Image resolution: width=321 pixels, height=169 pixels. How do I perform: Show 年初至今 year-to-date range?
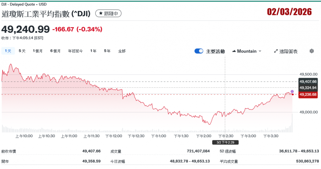click(75, 51)
